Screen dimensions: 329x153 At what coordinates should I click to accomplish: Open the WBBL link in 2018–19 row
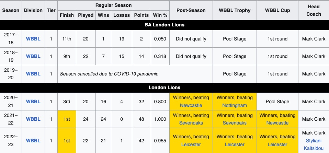tap(33, 56)
